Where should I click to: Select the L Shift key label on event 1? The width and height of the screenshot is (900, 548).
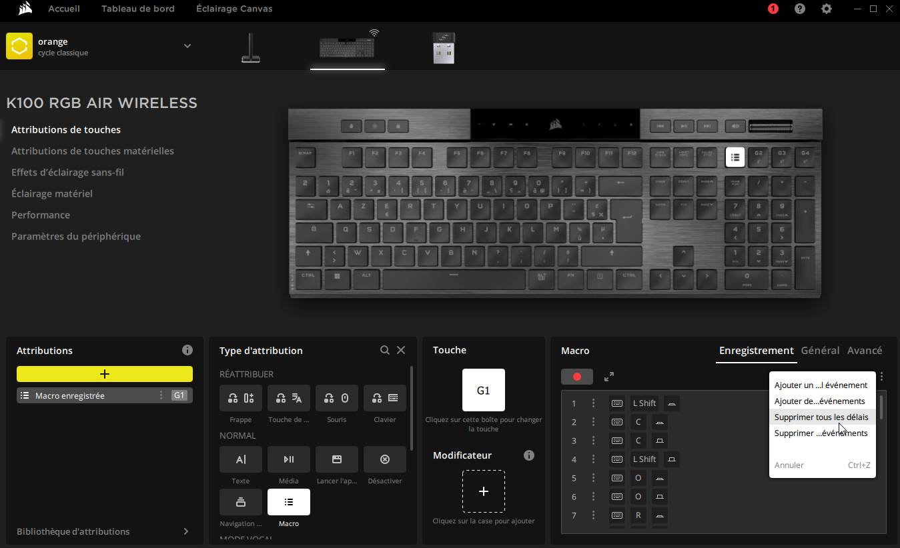(x=644, y=403)
